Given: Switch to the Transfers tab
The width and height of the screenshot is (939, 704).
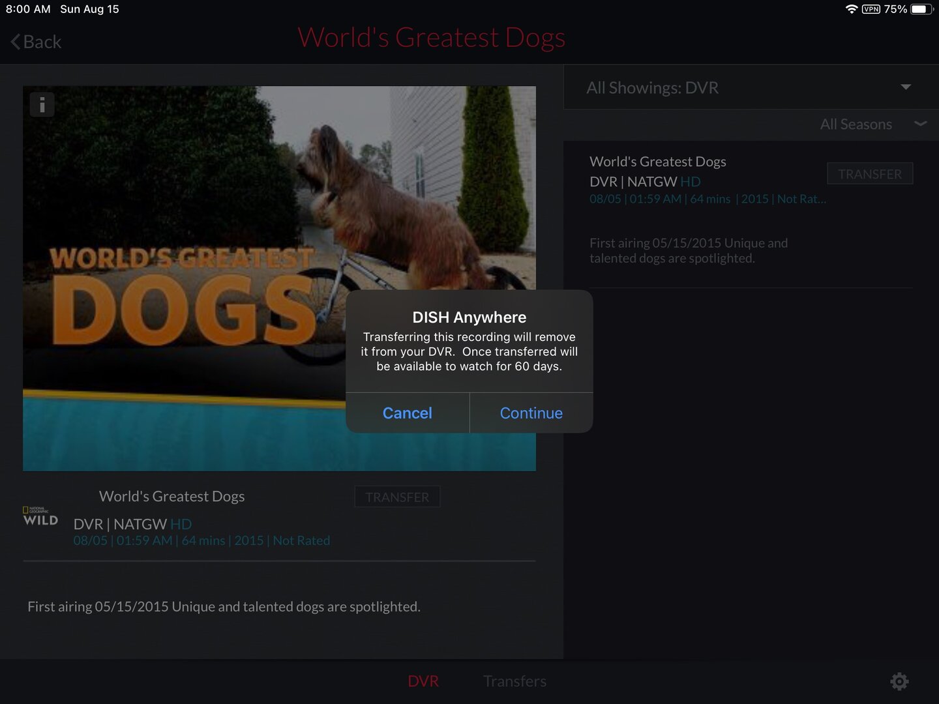Looking at the screenshot, I should point(514,681).
